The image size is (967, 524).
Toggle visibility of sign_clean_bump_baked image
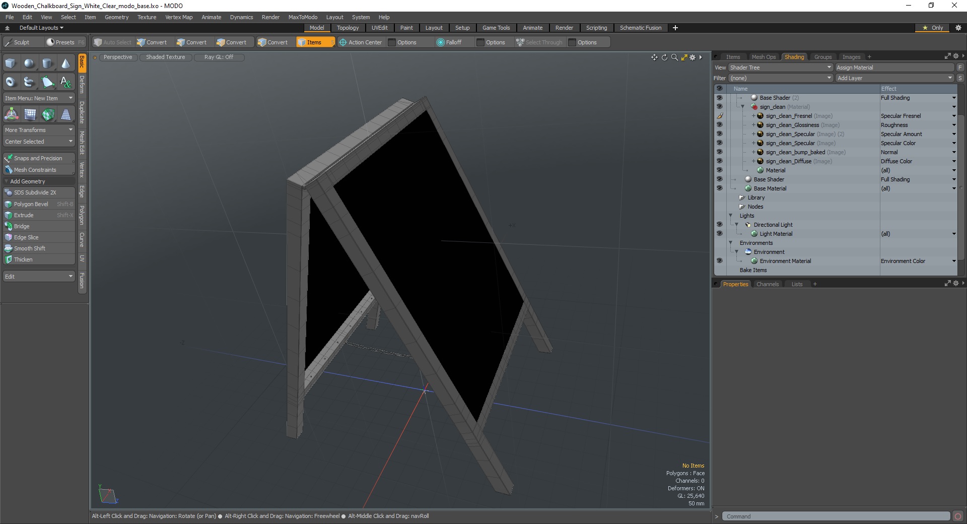coord(719,152)
